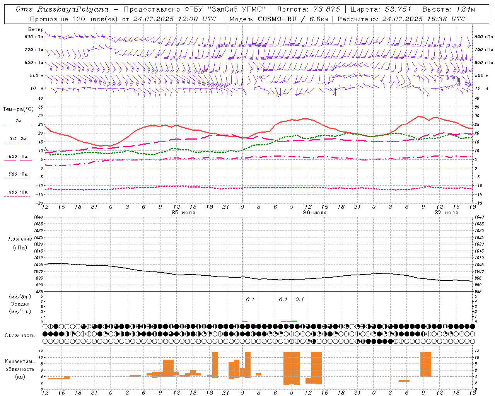The image size is (495, 396).
Task: Click the Тем-ра(°C) axis title
Action: [x=18, y=109]
